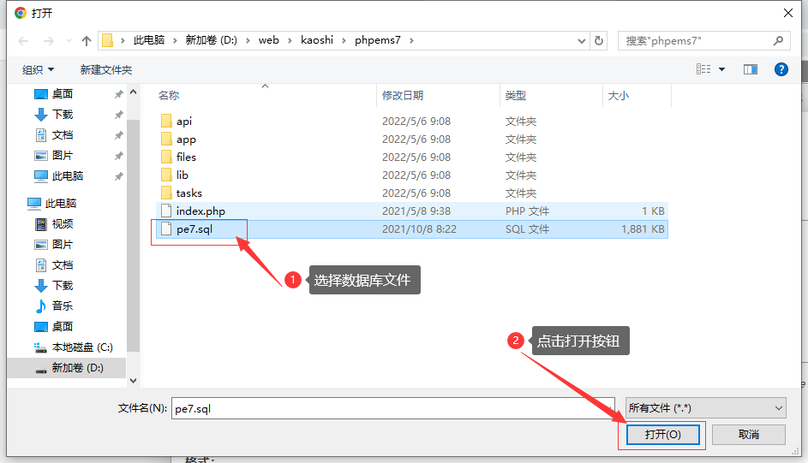Viewport: 808px width, 463px height.
Task: Open 下载 under the 此电脑 tree
Action: [x=63, y=286]
